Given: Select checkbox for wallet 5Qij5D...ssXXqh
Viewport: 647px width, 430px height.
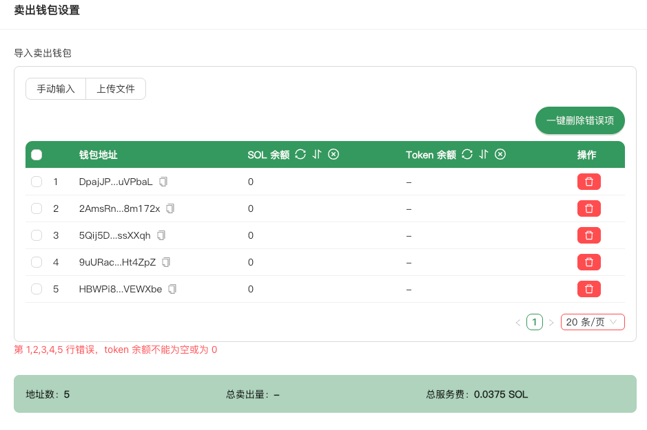Looking at the screenshot, I should (x=37, y=235).
